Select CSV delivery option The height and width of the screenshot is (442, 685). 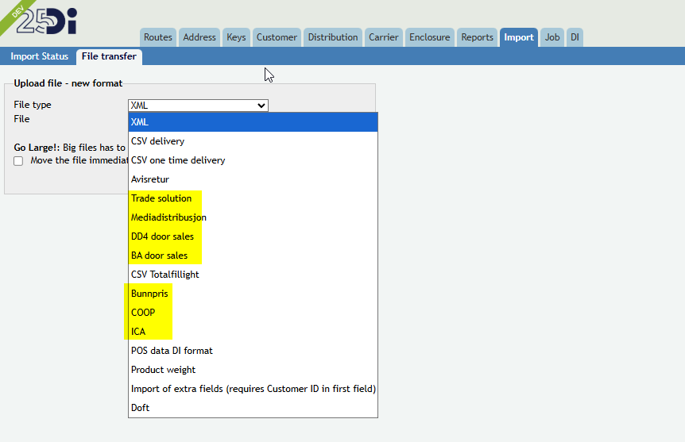253,141
